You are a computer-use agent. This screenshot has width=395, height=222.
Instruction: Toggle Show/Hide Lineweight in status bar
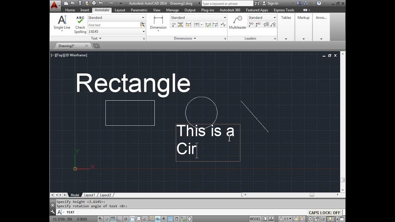[164, 219]
